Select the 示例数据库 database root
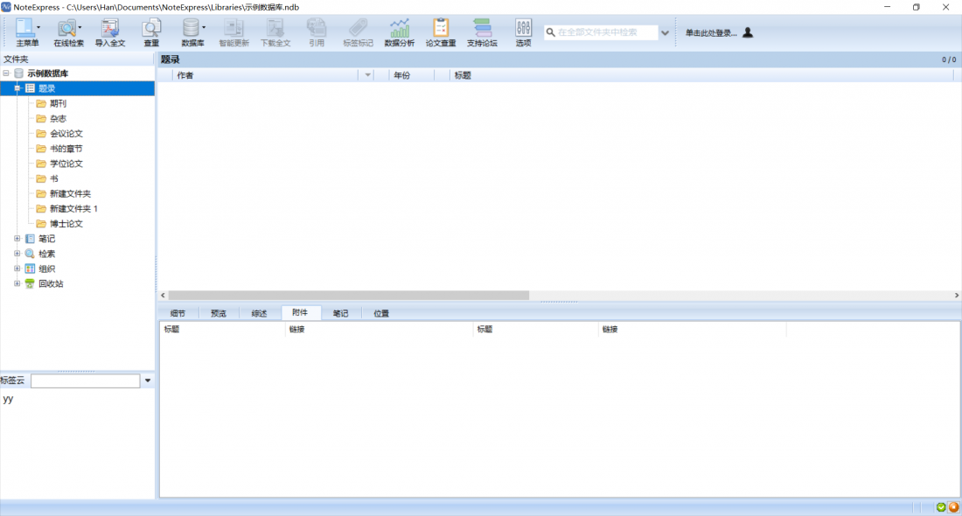 pyautogui.click(x=48, y=73)
